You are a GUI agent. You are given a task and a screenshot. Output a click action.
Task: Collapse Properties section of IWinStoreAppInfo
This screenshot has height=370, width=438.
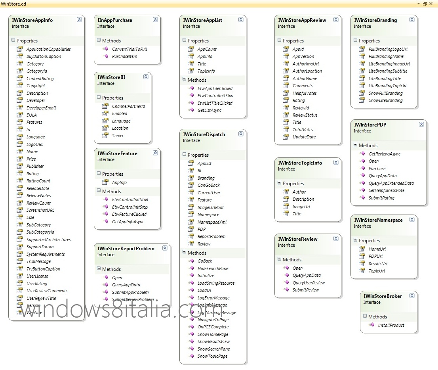(x=13, y=40)
